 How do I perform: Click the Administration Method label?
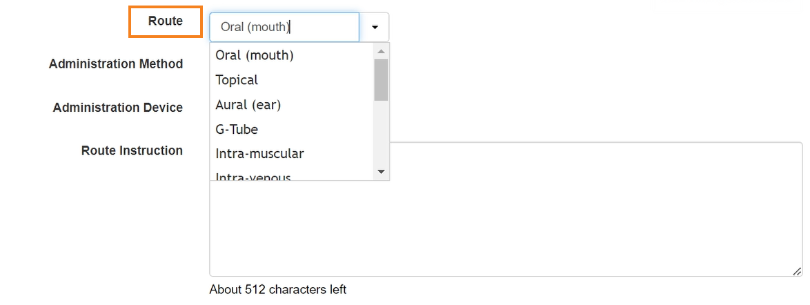(x=116, y=64)
